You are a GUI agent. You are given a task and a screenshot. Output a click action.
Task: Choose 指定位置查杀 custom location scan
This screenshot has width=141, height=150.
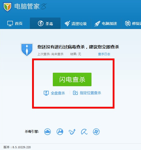[87, 93]
